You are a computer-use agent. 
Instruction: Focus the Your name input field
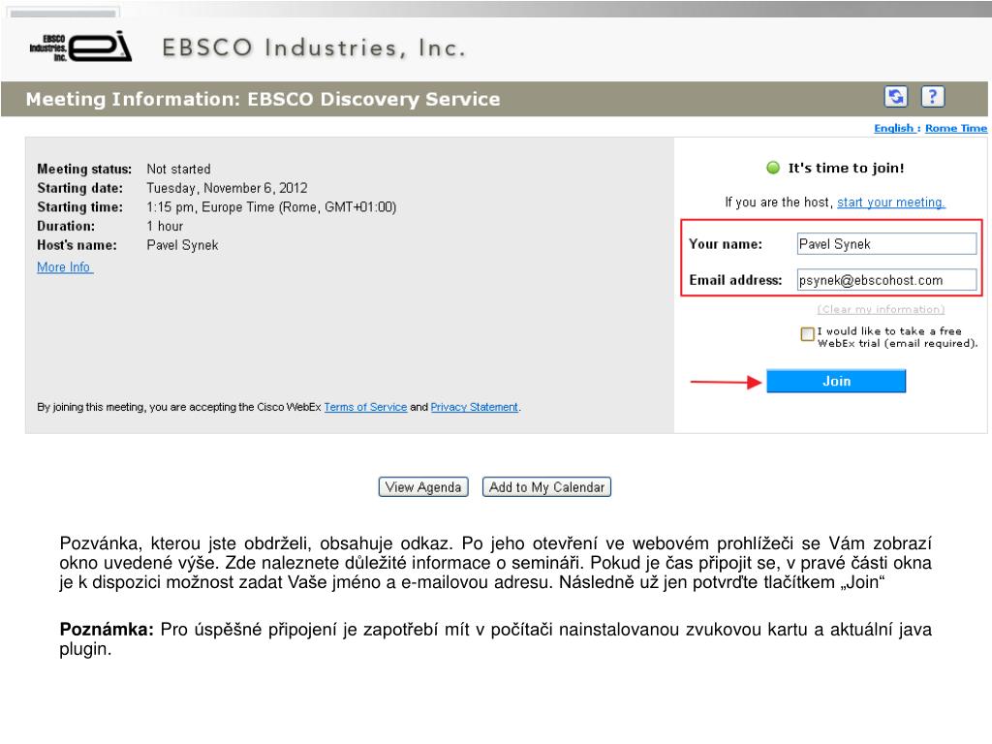tap(886, 243)
